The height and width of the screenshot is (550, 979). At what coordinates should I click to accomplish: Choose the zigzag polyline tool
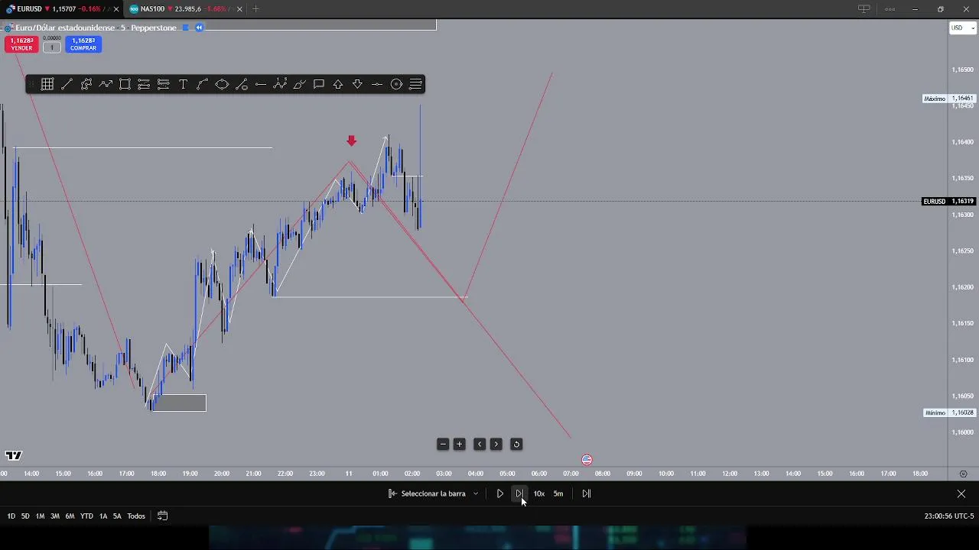pos(106,84)
